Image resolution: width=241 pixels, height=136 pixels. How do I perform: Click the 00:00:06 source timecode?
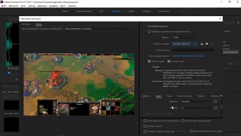click(13, 68)
